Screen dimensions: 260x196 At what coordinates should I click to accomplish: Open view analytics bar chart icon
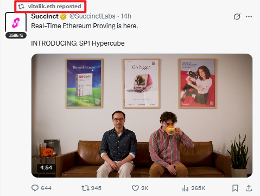(185, 188)
